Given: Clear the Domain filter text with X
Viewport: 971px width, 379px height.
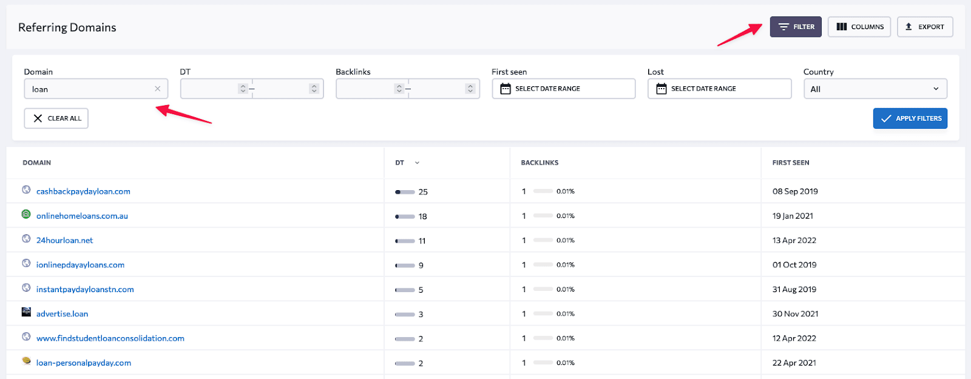Looking at the screenshot, I should (158, 89).
